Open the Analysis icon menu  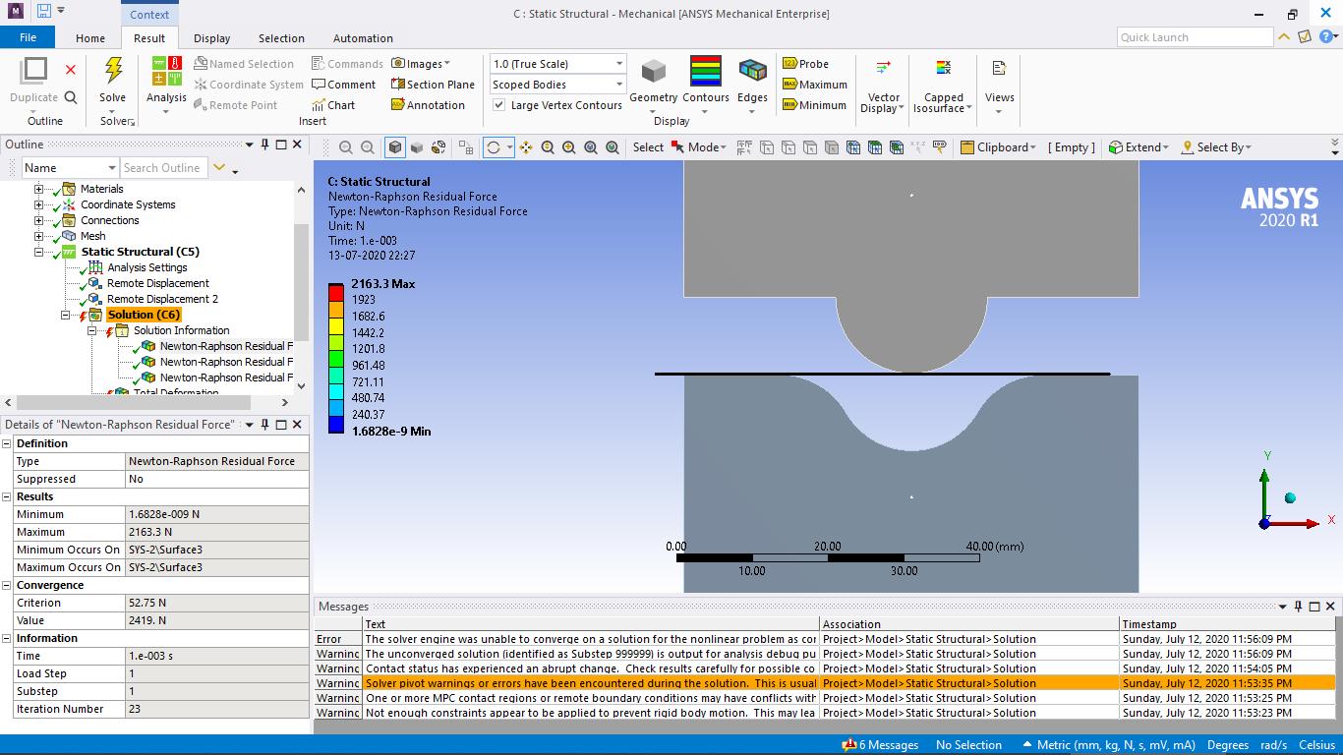(166, 71)
